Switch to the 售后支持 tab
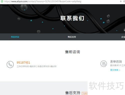 coord(72,37)
